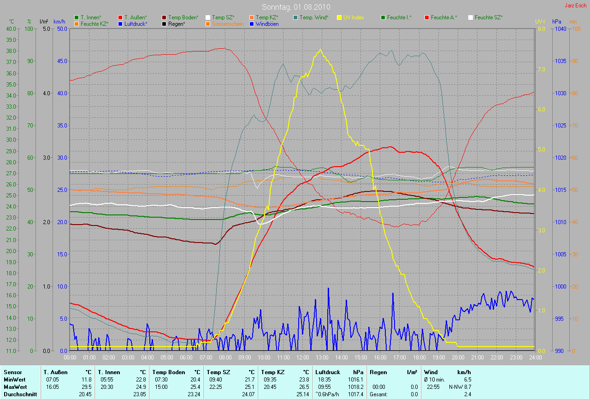This screenshot has width=590, height=399.
Task: Click the MaxWert row label
Action: pos(15,387)
